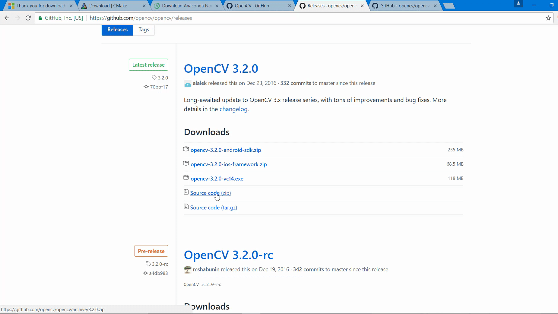Click package icon beside vc14.exe

point(186,178)
